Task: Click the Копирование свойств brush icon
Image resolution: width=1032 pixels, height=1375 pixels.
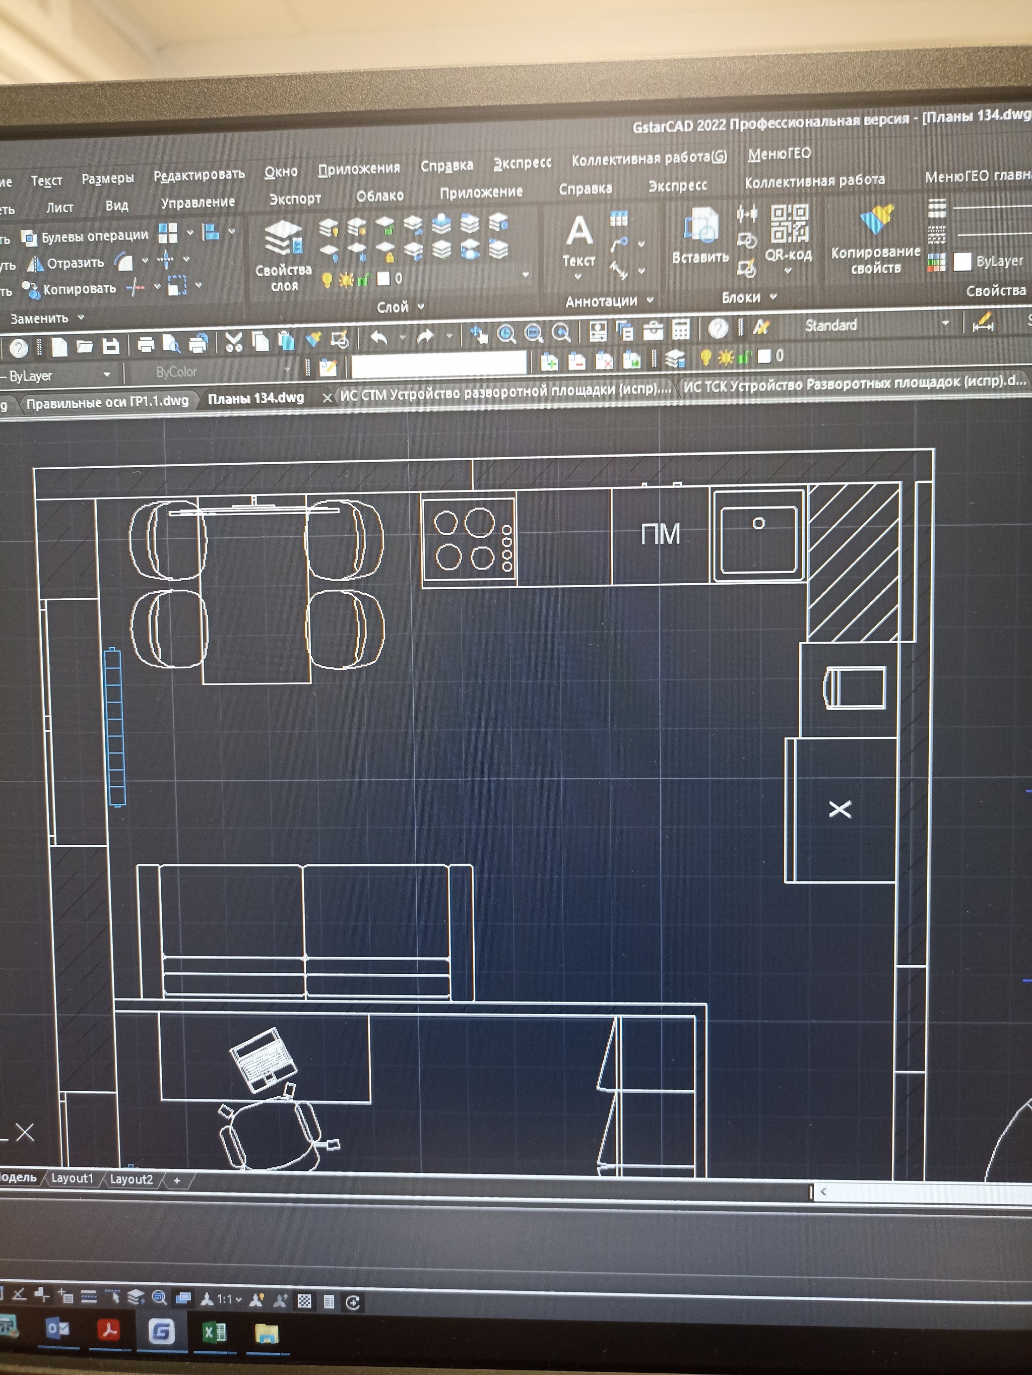Action: coord(876,219)
